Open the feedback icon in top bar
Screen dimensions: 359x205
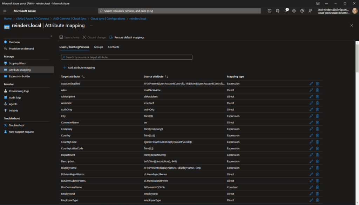310,11
